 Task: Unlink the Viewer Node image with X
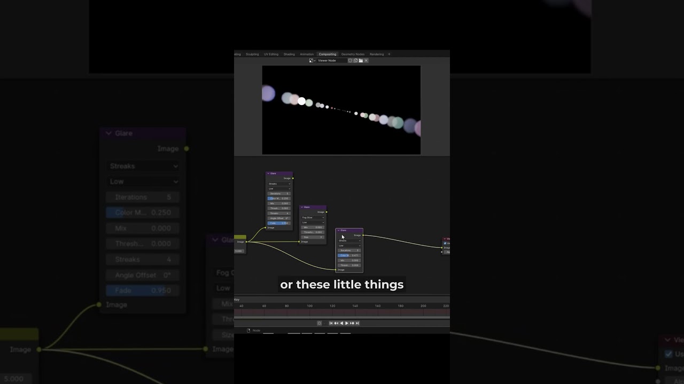click(366, 61)
